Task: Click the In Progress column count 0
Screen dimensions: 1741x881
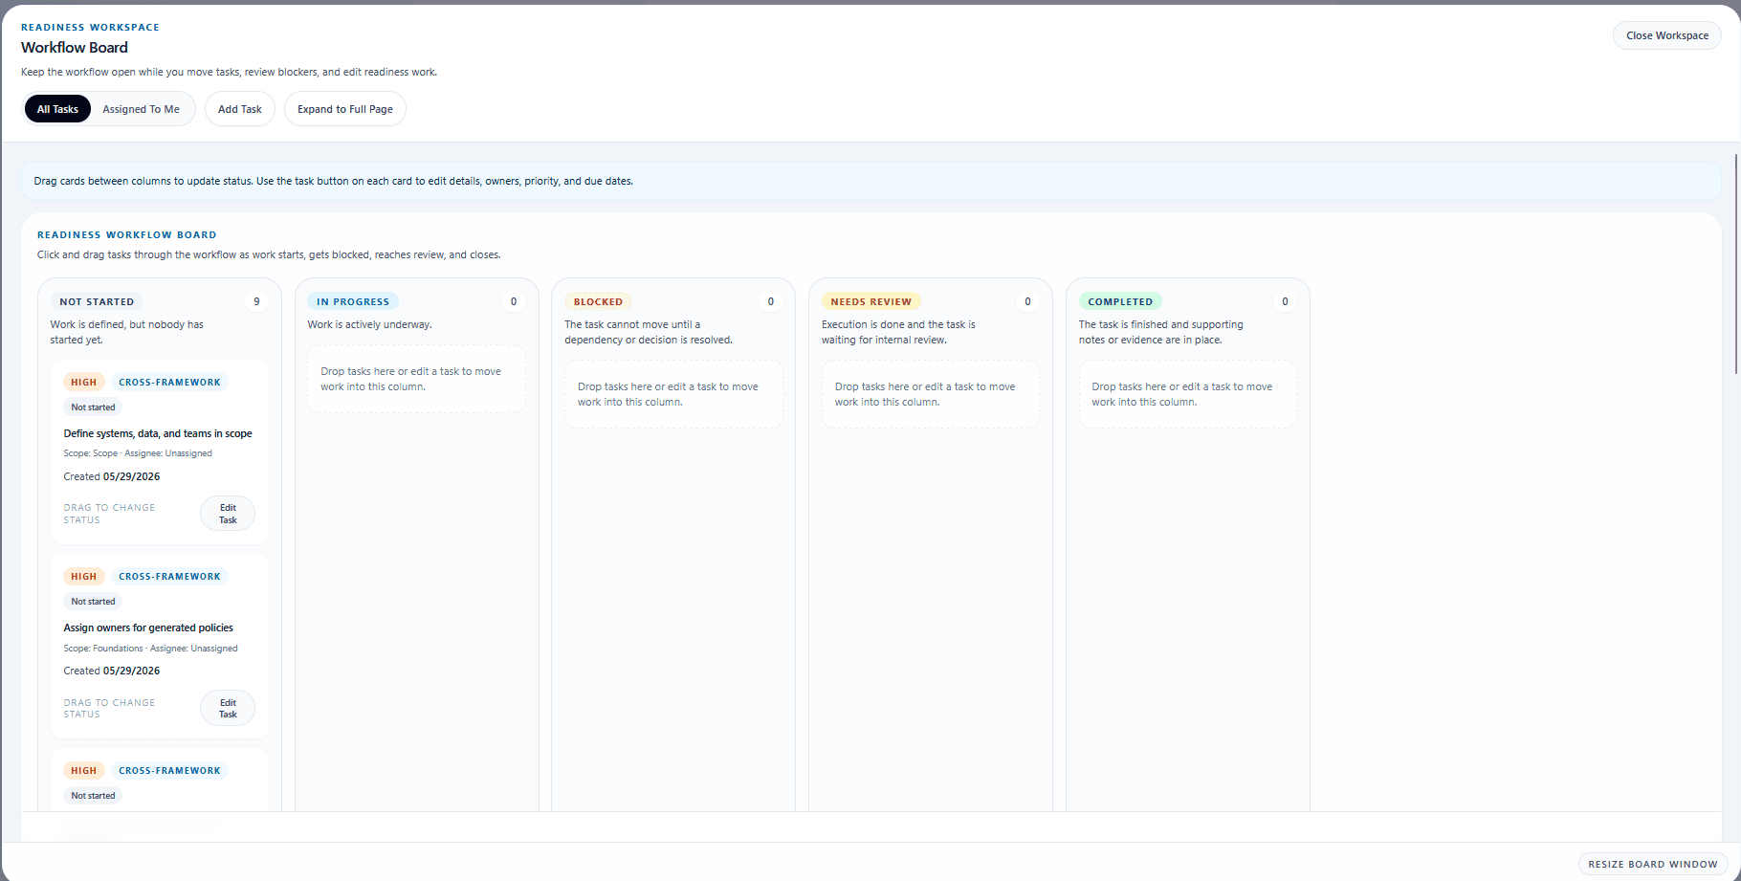Action: point(514,301)
